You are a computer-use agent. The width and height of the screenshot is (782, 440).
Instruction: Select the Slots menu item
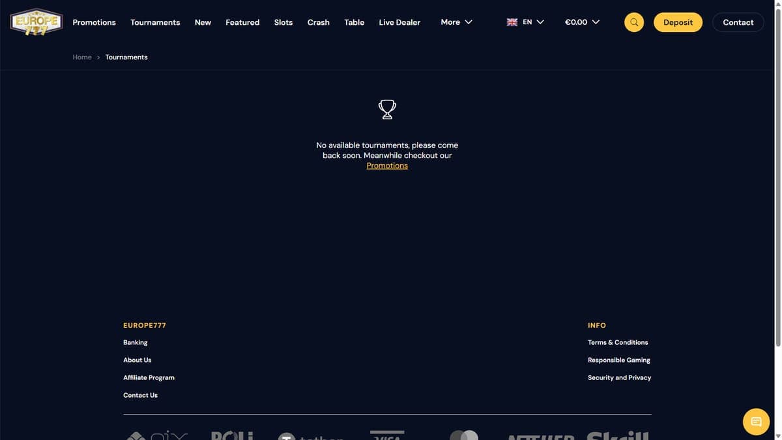tap(283, 22)
